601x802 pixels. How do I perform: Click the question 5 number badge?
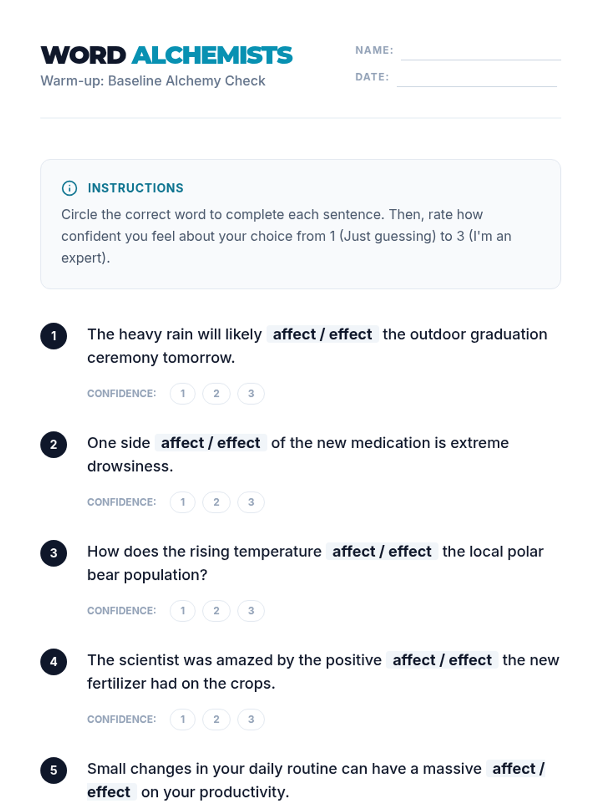pyautogui.click(x=54, y=770)
